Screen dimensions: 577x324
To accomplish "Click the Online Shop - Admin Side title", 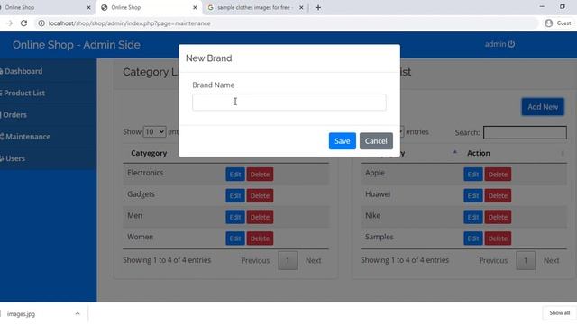I will 76,45.
